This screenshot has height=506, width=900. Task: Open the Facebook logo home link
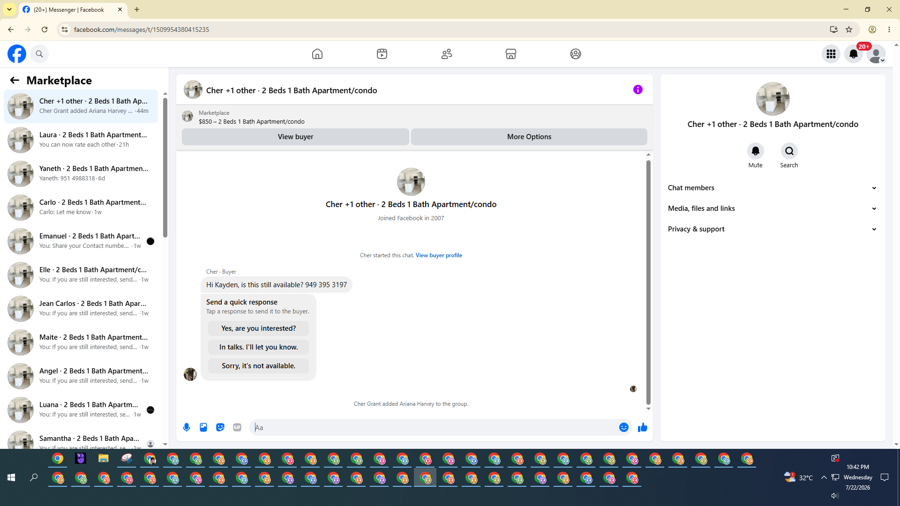pyautogui.click(x=17, y=54)
